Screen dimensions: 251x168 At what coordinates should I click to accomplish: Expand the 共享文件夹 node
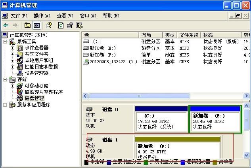coord(12,54)
